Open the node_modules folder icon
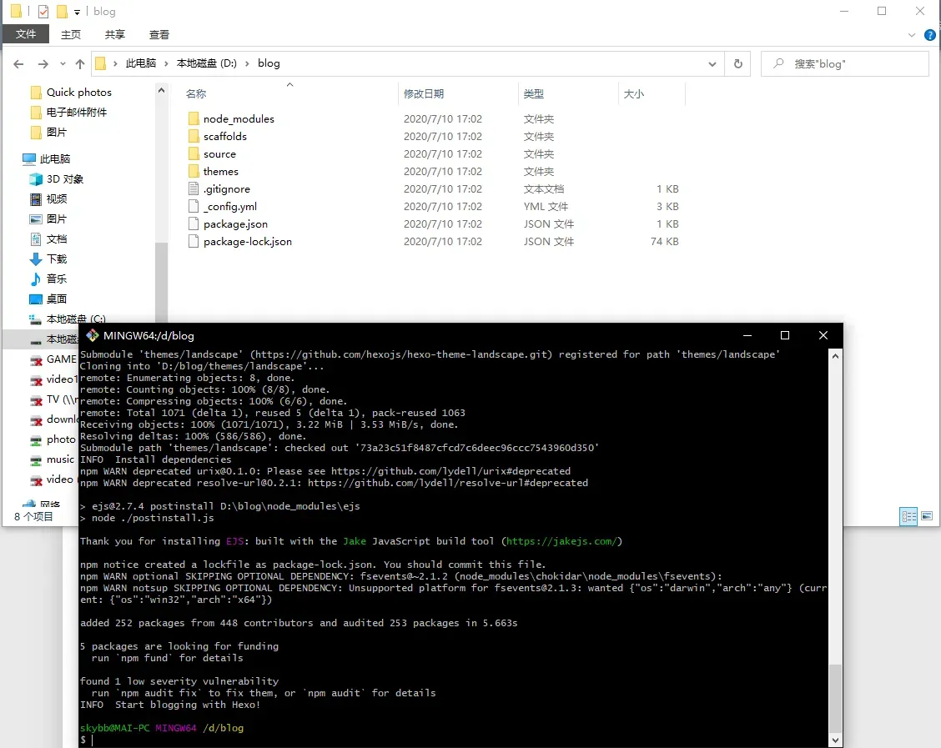The width and height of the screenshot is (941, 748). point(194,118)
